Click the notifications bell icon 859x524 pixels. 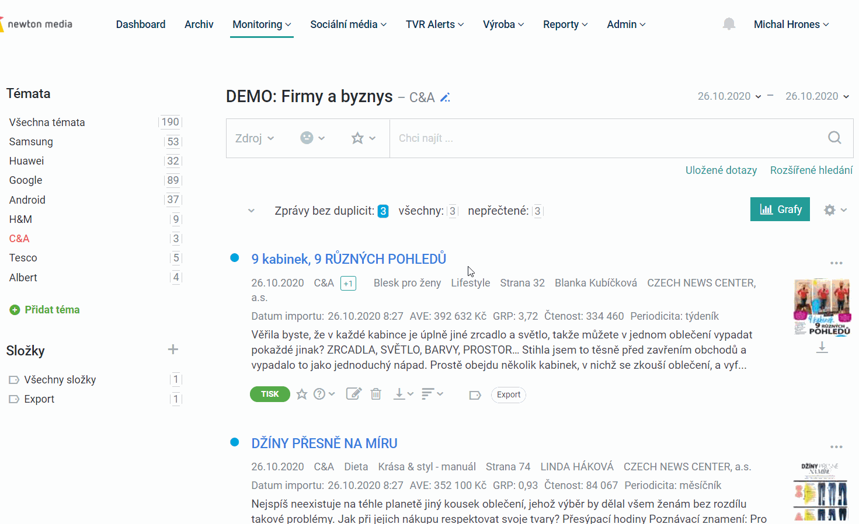tap(729, 24)
